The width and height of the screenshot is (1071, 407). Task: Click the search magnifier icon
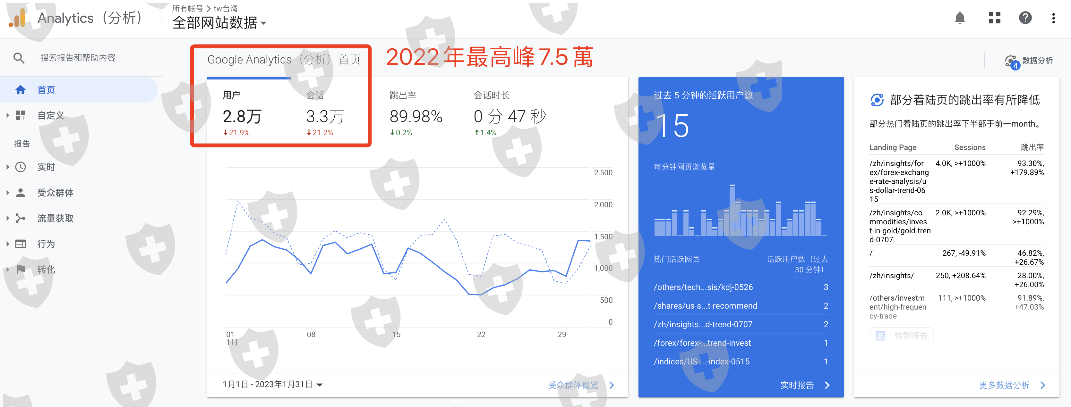[19, 58]
